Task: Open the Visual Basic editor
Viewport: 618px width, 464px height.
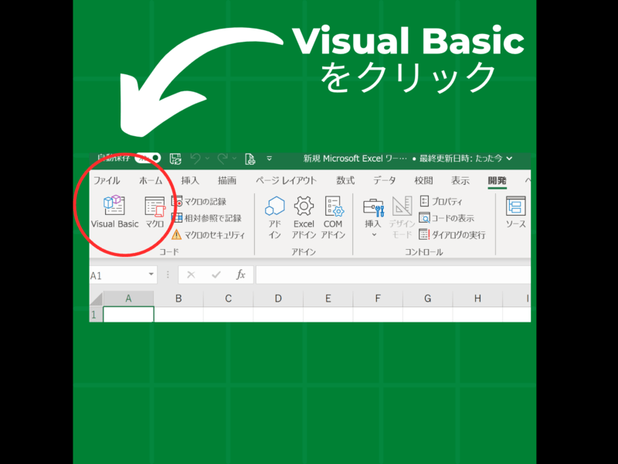Action: tap(114, 212)
